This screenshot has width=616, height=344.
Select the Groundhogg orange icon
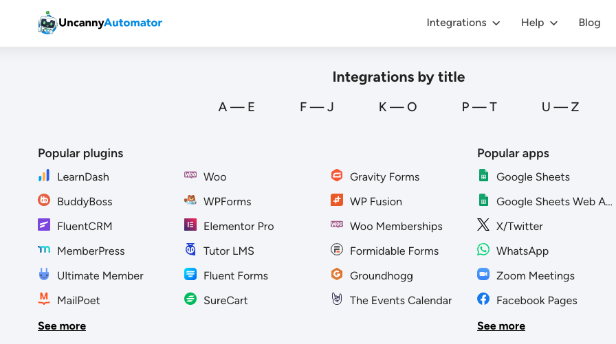coord(337,274)
